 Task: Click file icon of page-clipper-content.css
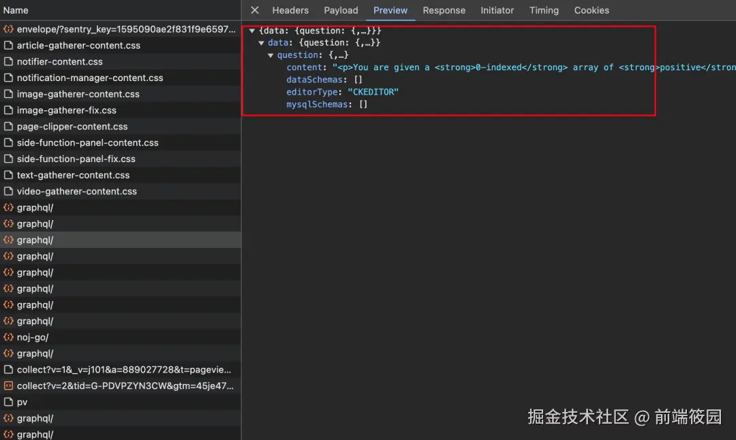coord(8,127)
